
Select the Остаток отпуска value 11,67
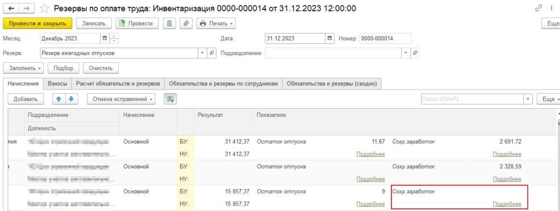click(x=378, y=142)
